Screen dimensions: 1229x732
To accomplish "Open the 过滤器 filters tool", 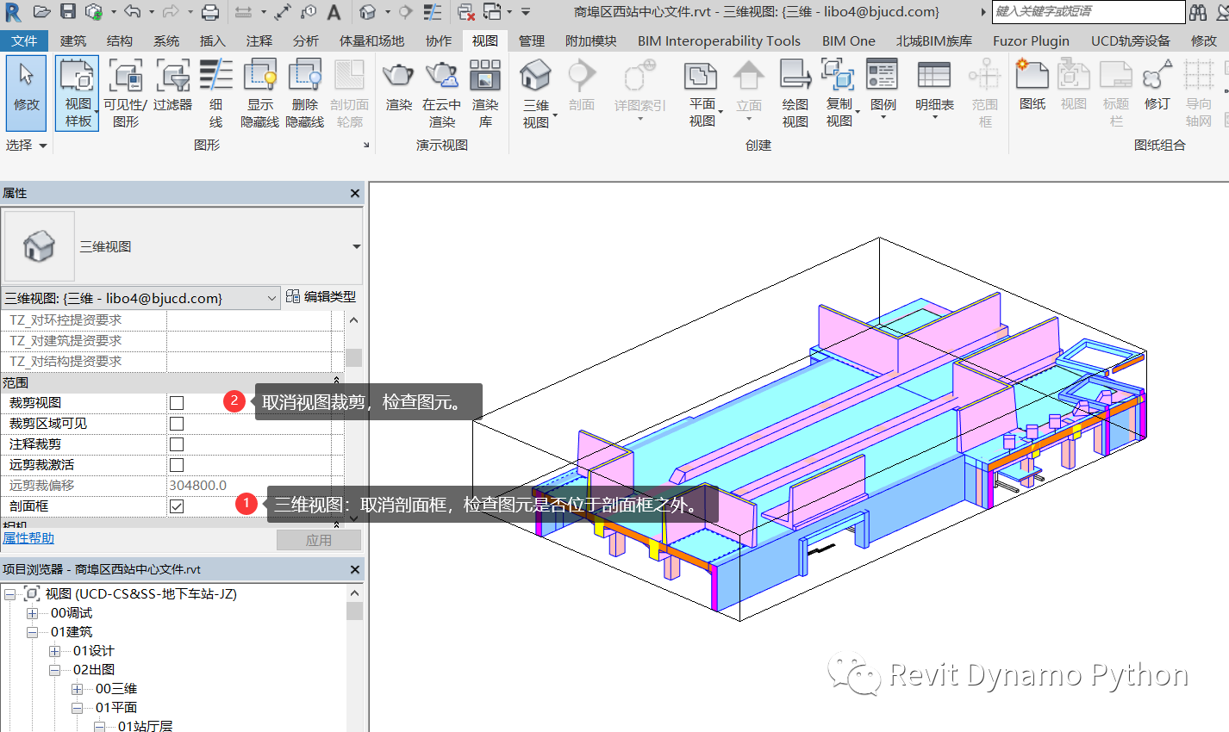I will [x=173, y=86].
